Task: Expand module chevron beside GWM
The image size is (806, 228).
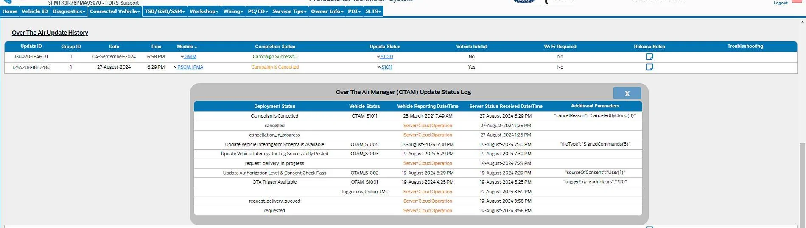Action: click(x=182, y=57)
